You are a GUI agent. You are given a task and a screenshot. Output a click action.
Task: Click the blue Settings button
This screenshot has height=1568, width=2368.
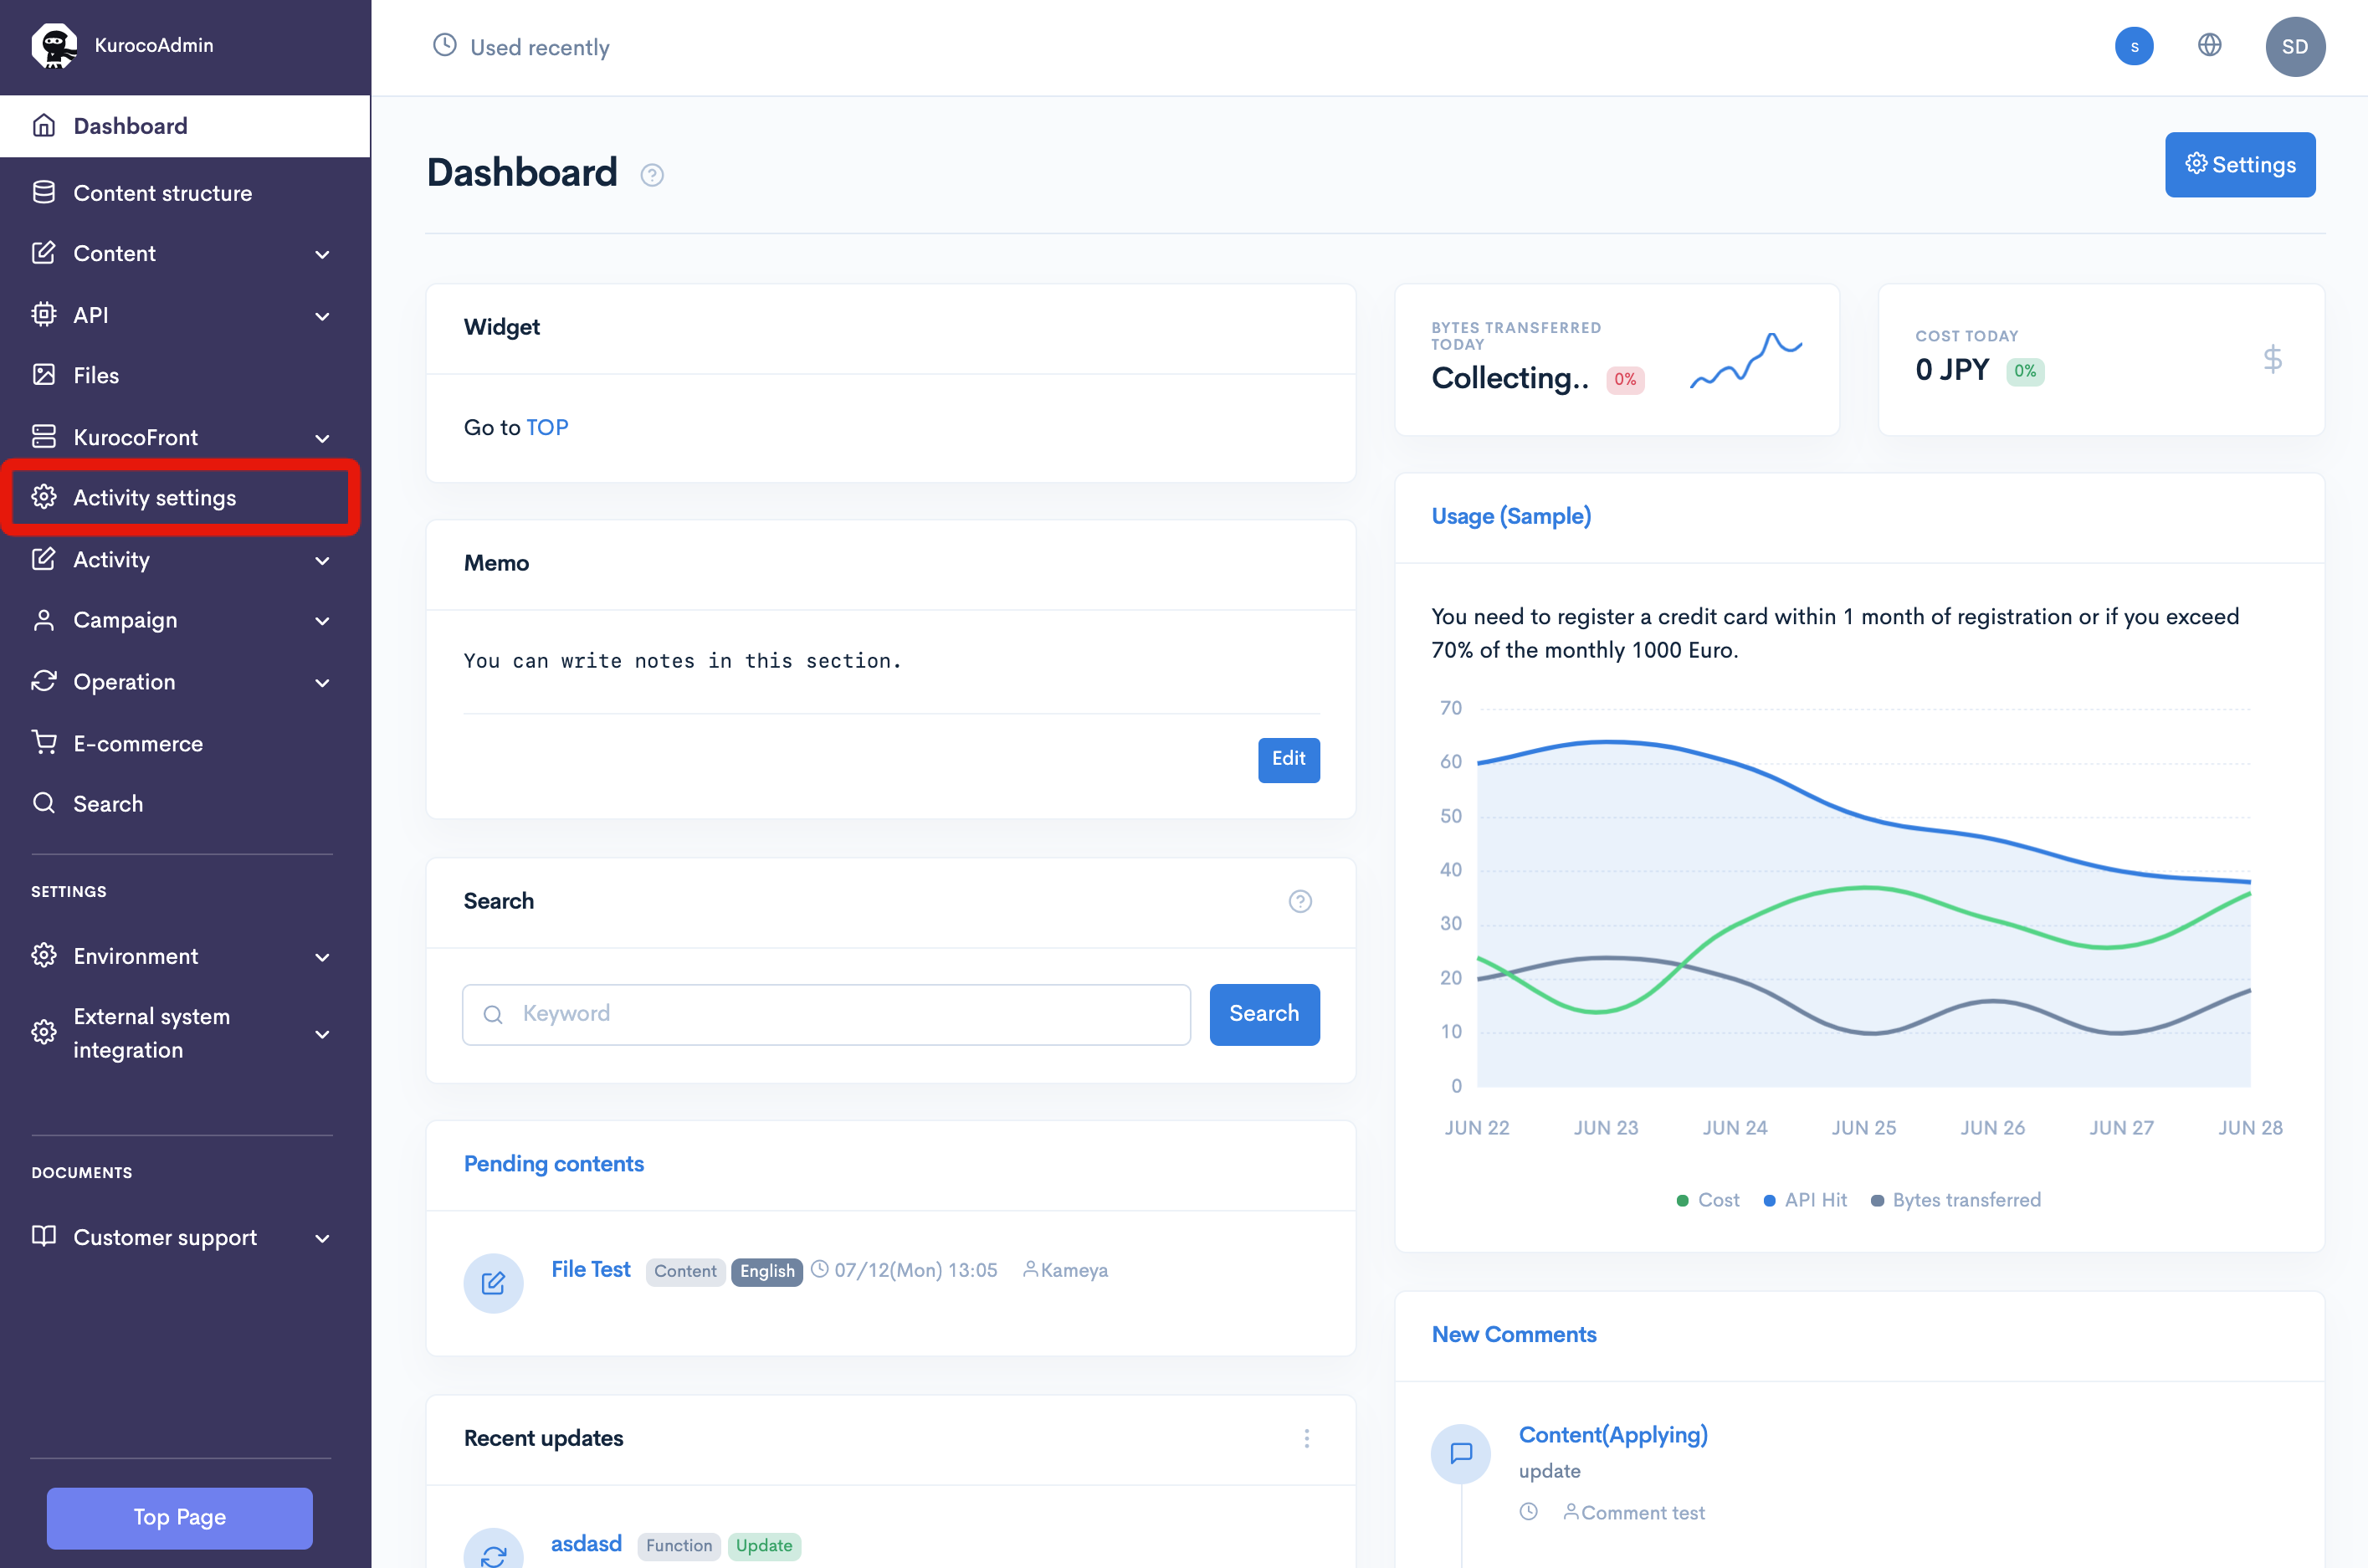click(2240, 164)
